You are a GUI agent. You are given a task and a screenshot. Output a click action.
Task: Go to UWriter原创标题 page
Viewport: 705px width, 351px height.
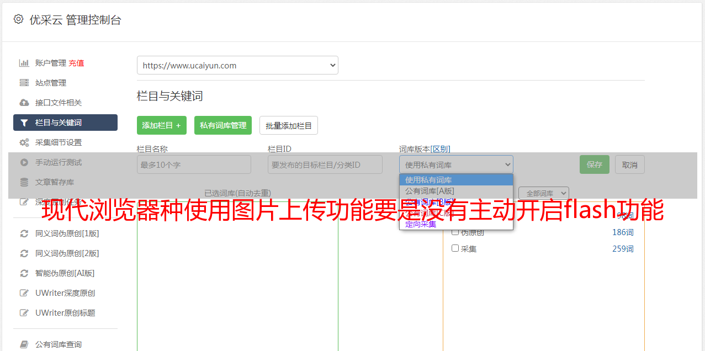coord(65,313)
